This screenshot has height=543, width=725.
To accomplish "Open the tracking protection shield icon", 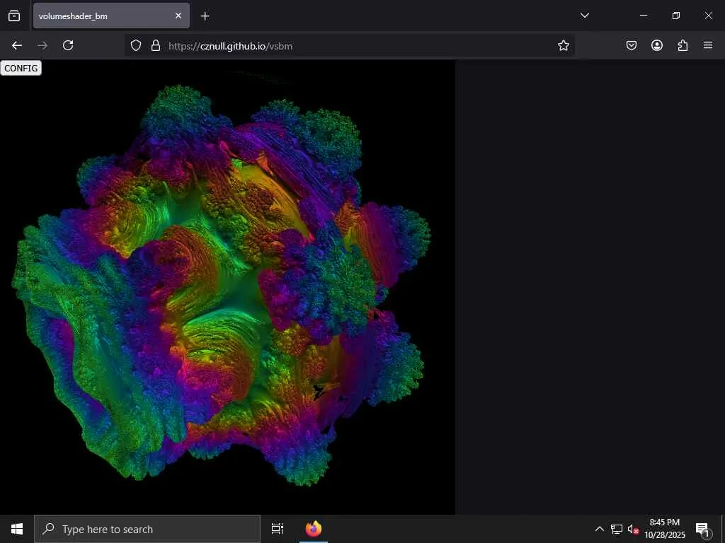I will coord(135,46).
